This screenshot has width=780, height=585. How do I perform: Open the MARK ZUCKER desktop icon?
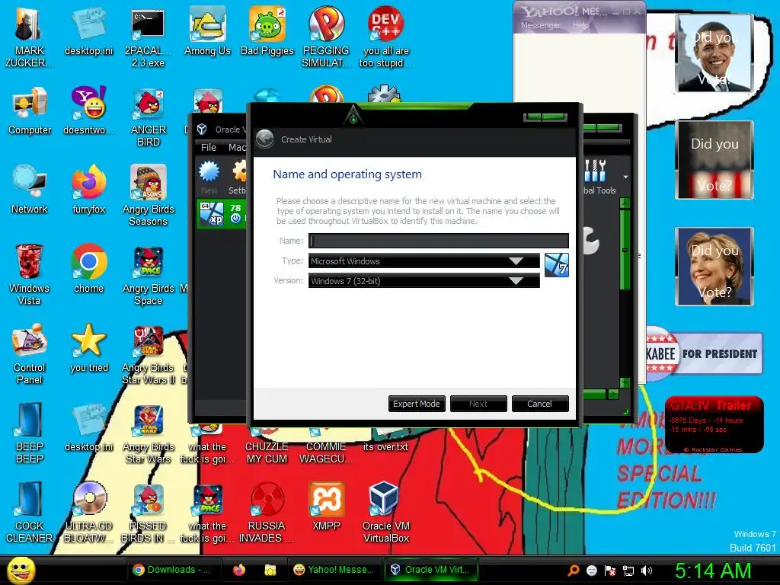(x=29, y=37)
